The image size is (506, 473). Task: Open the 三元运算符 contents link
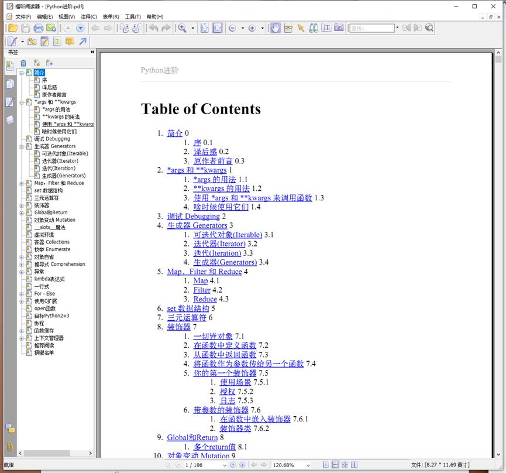[187, 317]
